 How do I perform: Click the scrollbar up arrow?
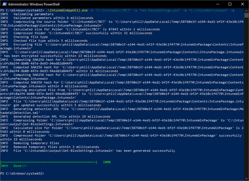[246, 11]
